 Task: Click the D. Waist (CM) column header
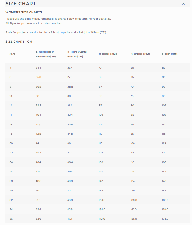click(140, 54)
